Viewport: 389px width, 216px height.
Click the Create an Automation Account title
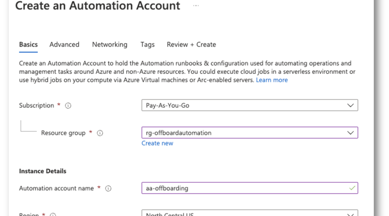click(x=98, y=6)
